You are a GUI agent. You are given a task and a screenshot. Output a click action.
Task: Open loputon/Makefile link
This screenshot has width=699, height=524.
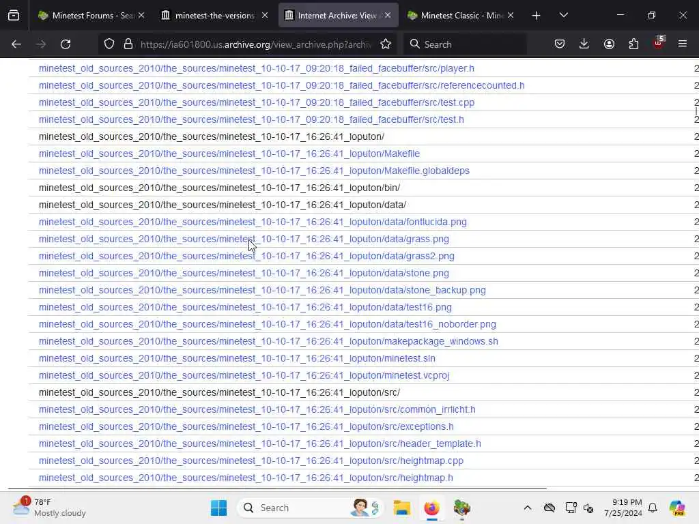[x=229, y=154]
